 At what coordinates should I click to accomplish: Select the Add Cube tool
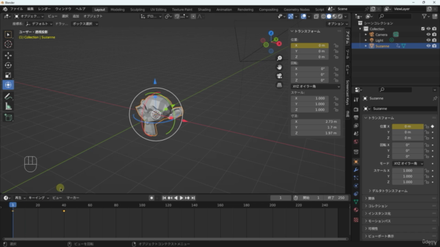coord(8,117)
